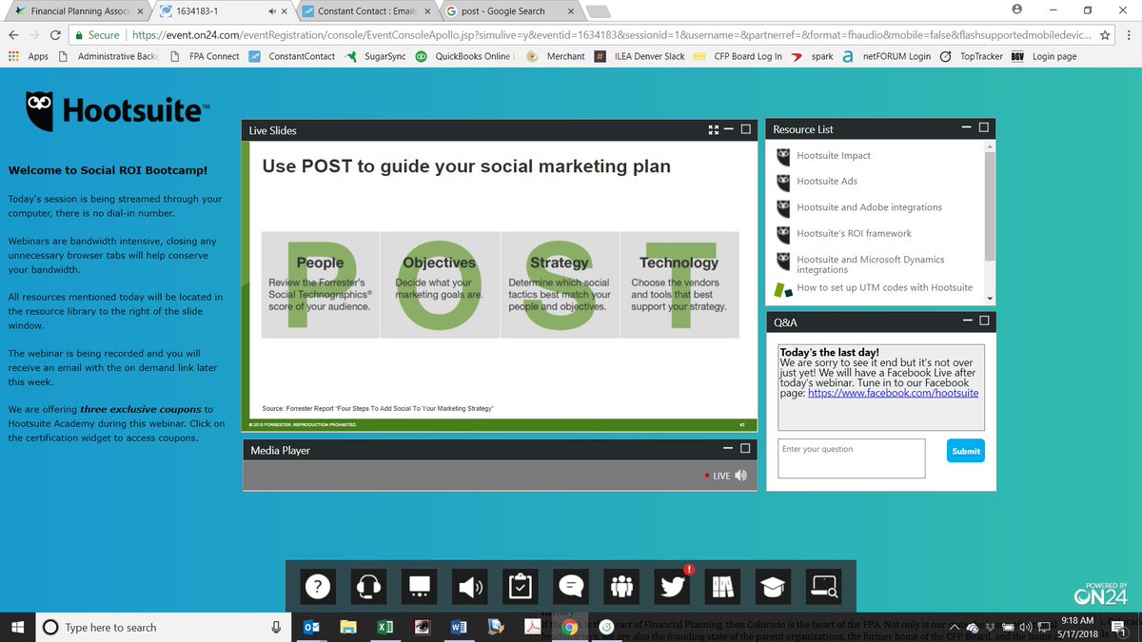The image size is (1142, 642).
Task: Open the Hootsuite Impact resource
Action: tap(834, 156)
